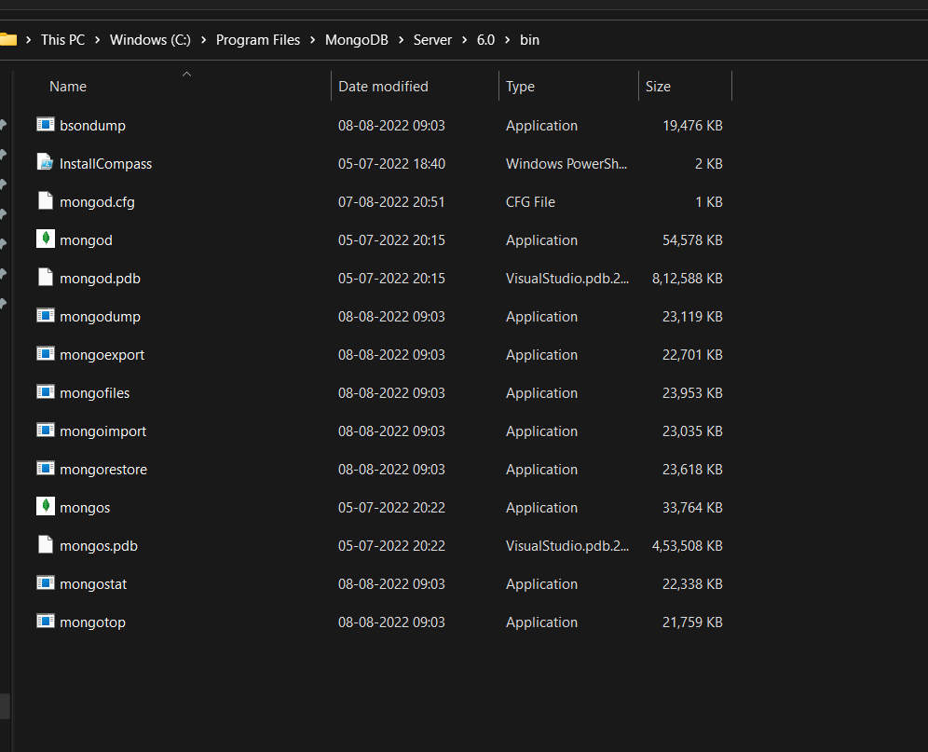
Task: Click the mongos green leaf icon
Action: pyautogui.click(x=45, y=507)
